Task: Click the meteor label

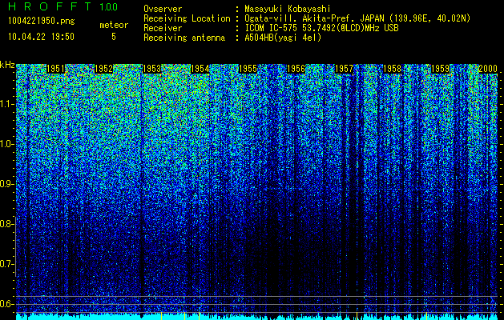Action: click(114, 25)
